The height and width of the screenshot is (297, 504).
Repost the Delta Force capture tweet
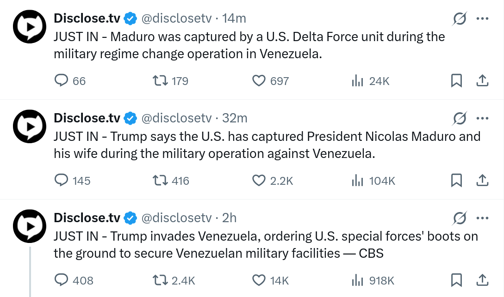[160, 81]
